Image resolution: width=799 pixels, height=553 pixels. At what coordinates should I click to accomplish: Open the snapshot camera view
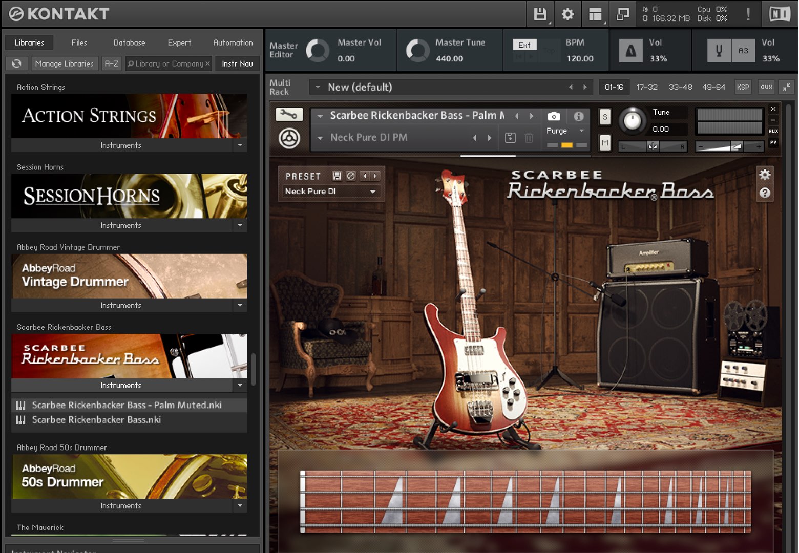(x=554, y=116)
